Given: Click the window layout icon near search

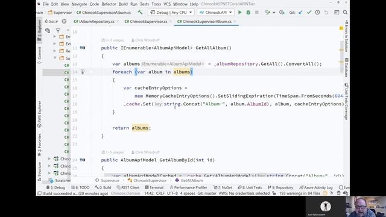Looking at the screenshot, I should 337,12.
